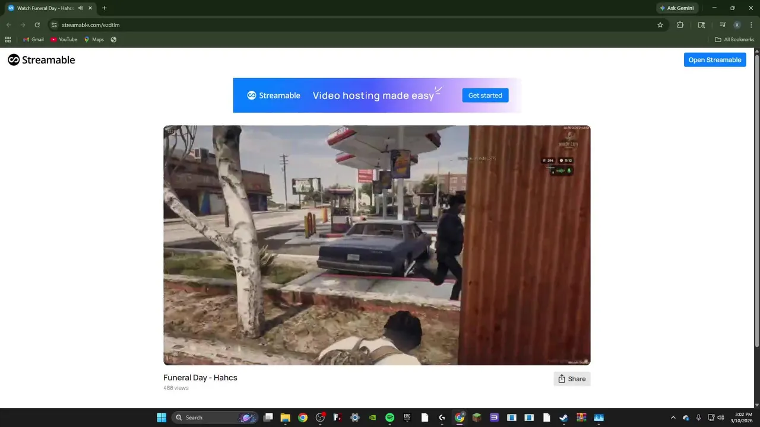This screenshot has height=427, width=760.
Task: Show hidden system tray icons
Action: tap(673, 418)
